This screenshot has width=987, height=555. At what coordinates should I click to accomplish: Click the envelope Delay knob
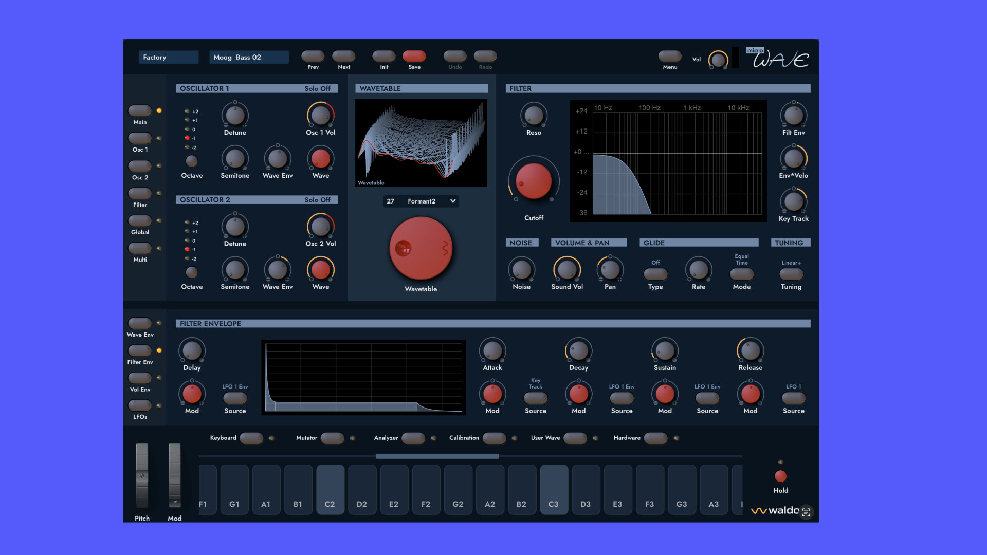point(192,350)
